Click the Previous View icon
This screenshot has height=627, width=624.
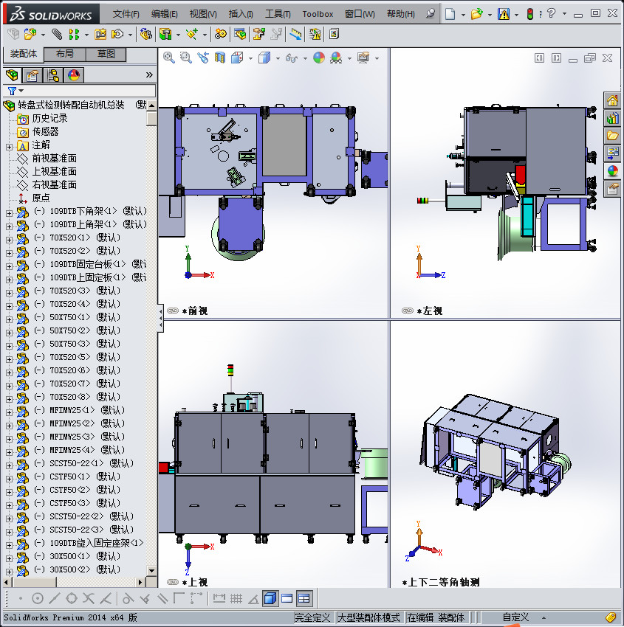pos(203,58)
